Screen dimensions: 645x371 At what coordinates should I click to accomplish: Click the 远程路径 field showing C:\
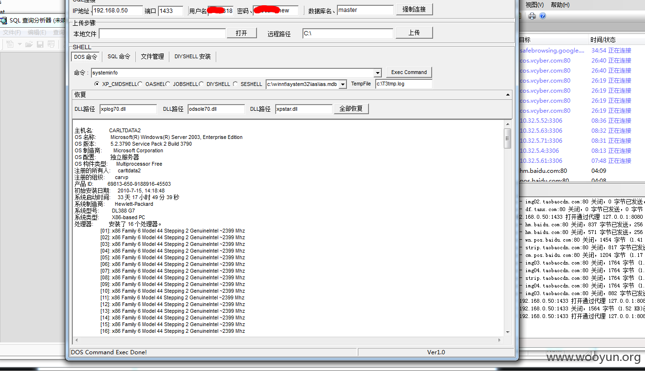[348, 33]
